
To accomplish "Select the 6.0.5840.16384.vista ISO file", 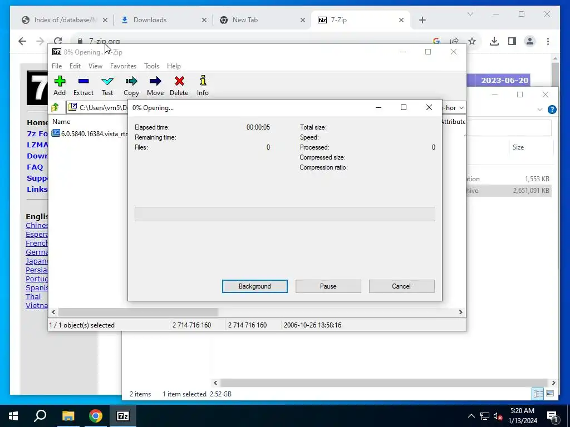I will click(x=90, y=133).
